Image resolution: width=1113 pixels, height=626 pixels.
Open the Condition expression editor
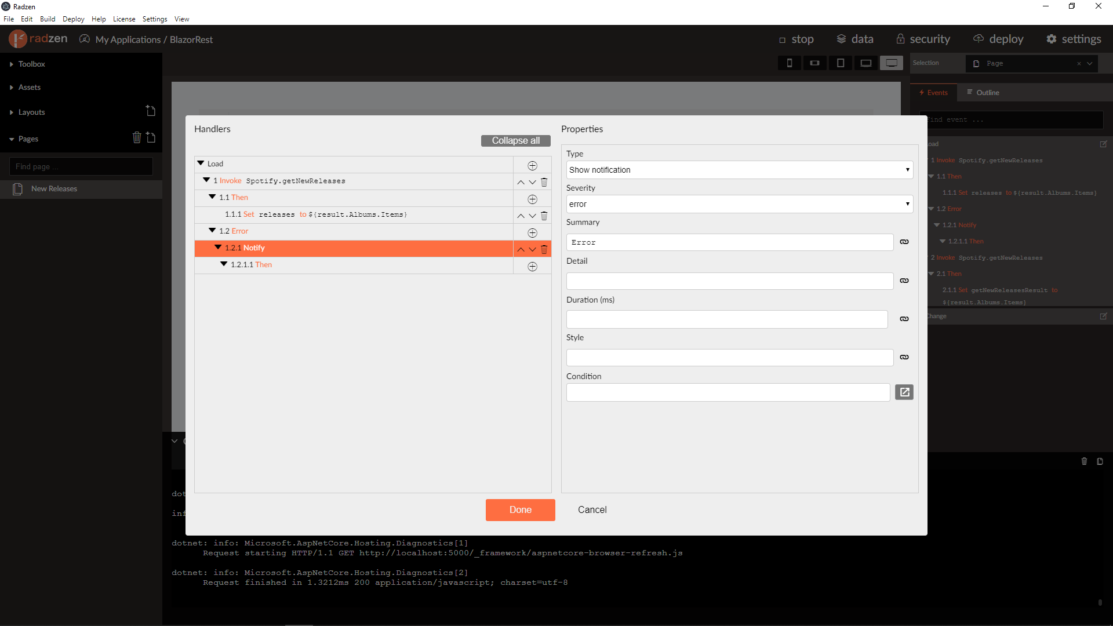pyautogui.click(x=904, y=392)
